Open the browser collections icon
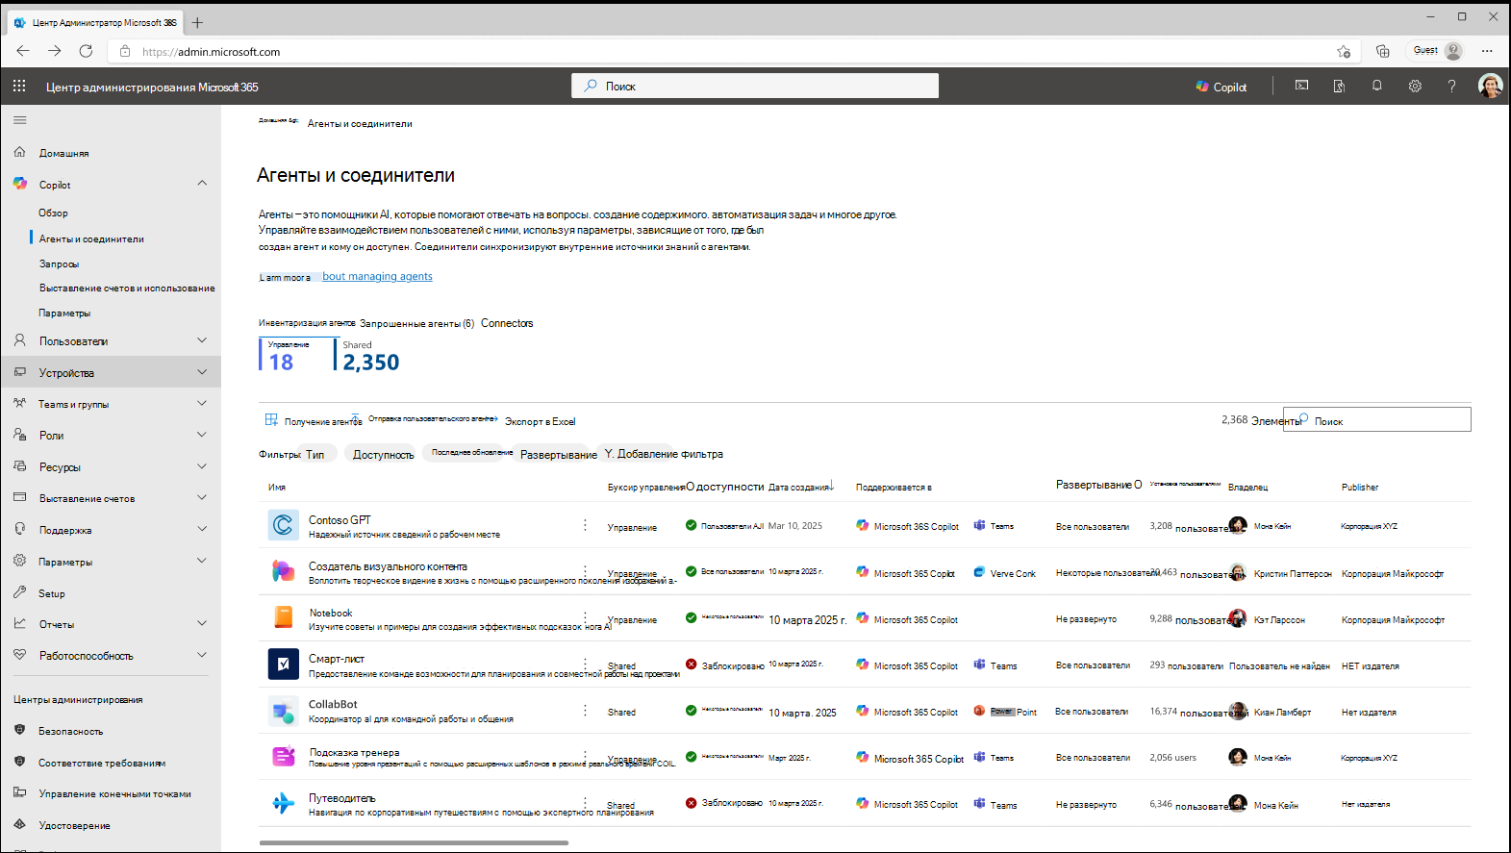The height and width of the screenshot is (853, 1511). (x=1382, y=51)
